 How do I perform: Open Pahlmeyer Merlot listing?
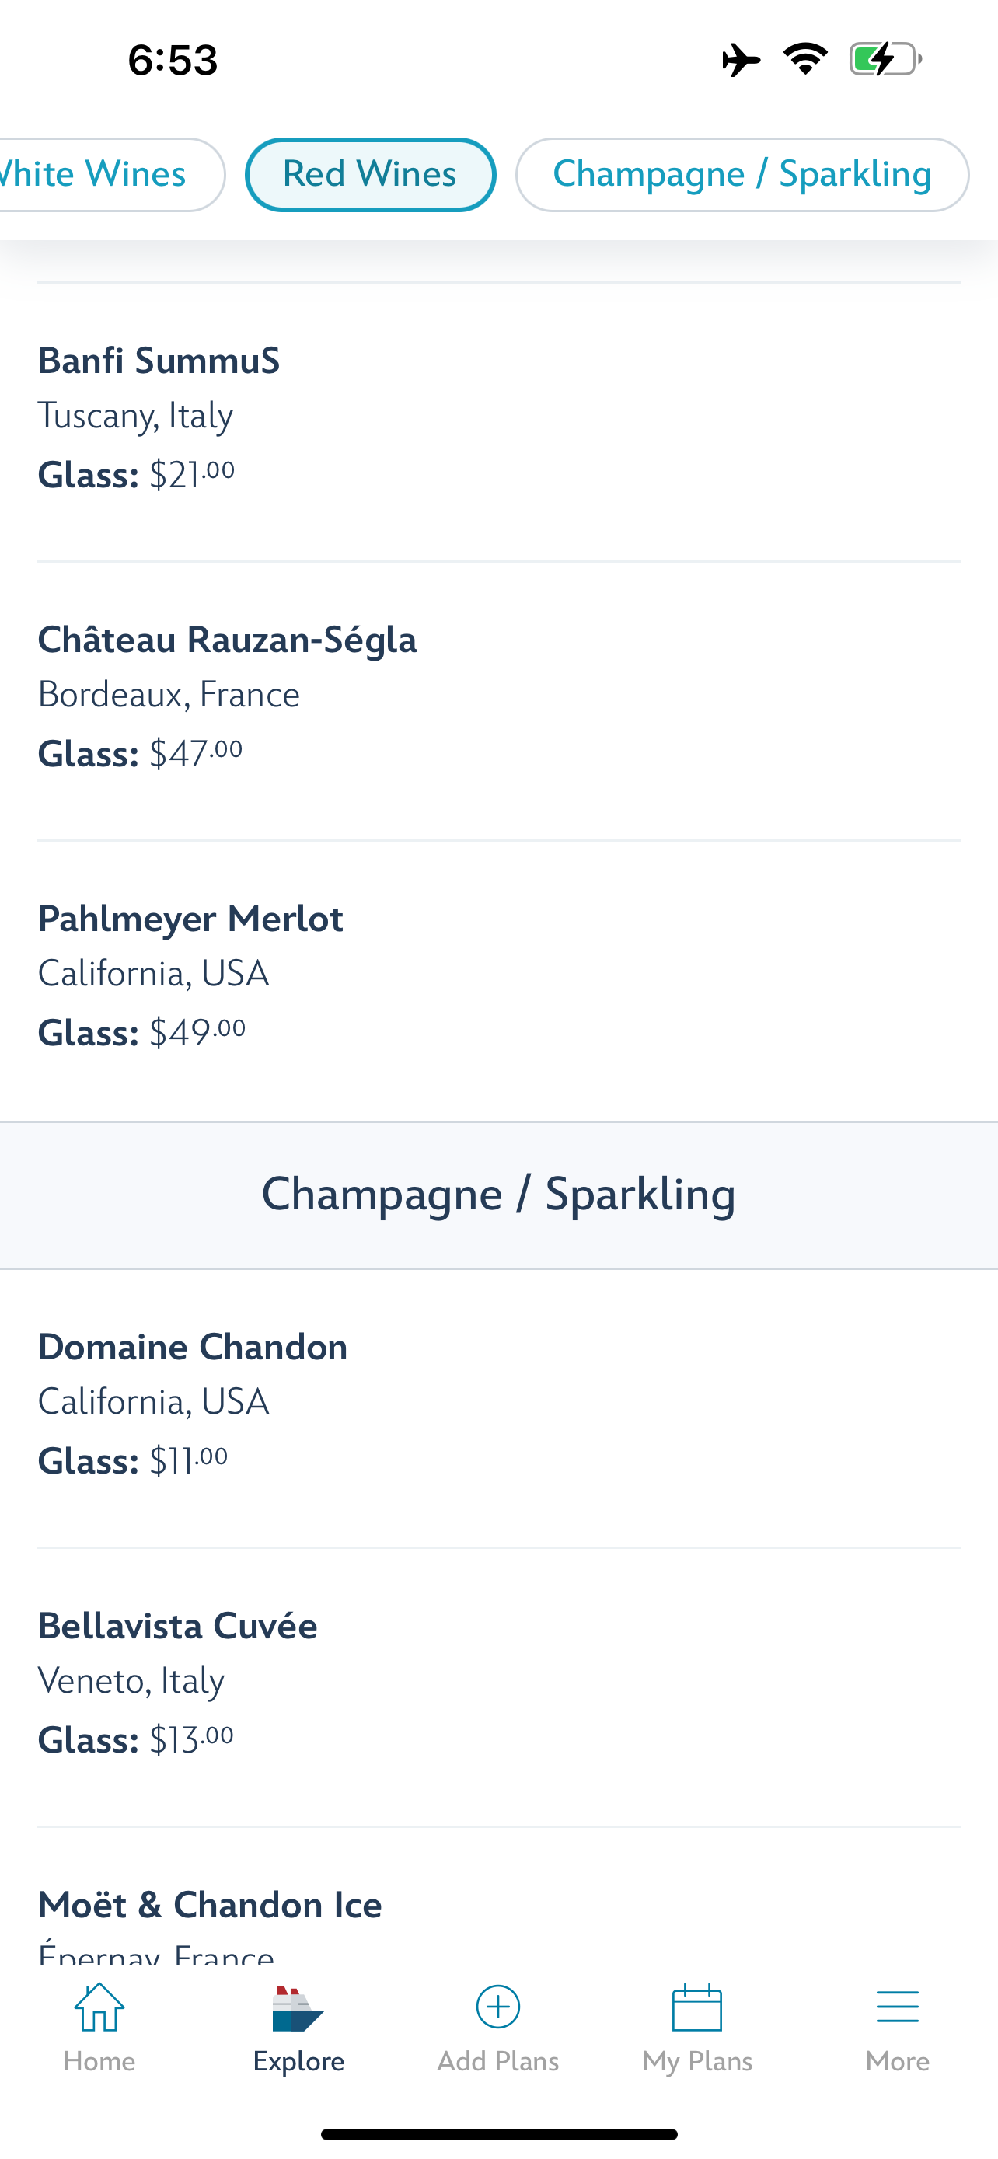(191, 919)
